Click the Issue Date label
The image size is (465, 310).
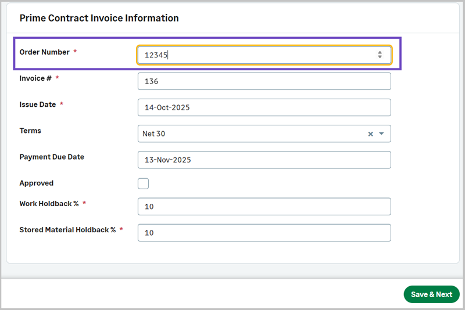pyautogui.click(x=38, y=105)
